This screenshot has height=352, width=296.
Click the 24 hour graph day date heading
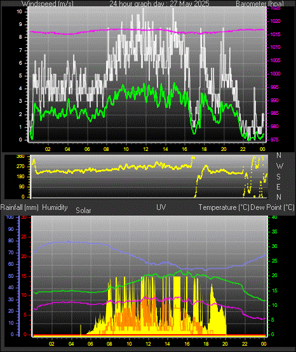[x=159, y=4]
